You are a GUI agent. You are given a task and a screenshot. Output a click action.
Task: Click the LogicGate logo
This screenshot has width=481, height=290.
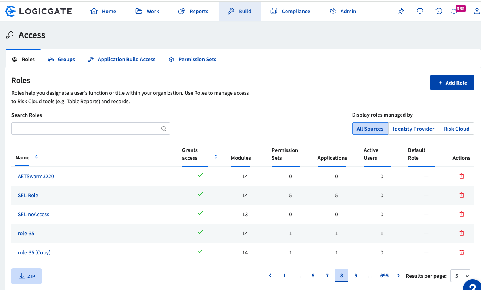(38, 11)
